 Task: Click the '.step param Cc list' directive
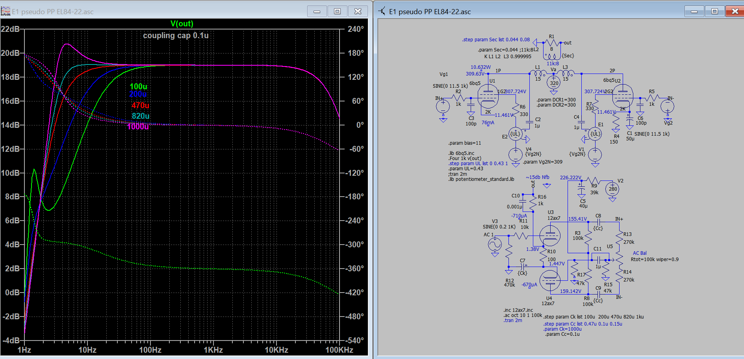(x=583, y=324)
